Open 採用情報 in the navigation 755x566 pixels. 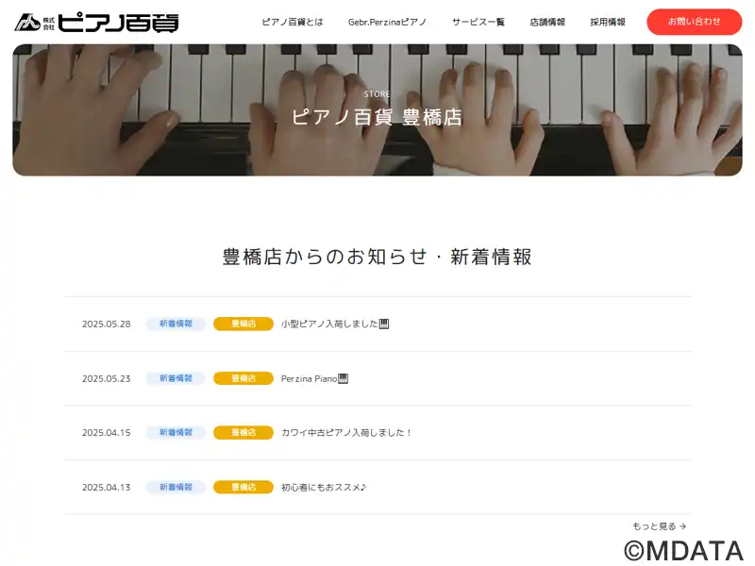[608, 22]
